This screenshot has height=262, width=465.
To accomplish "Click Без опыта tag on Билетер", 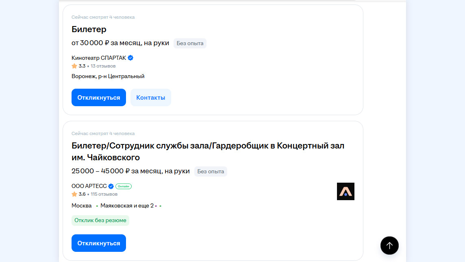I will tap(190, 43).
